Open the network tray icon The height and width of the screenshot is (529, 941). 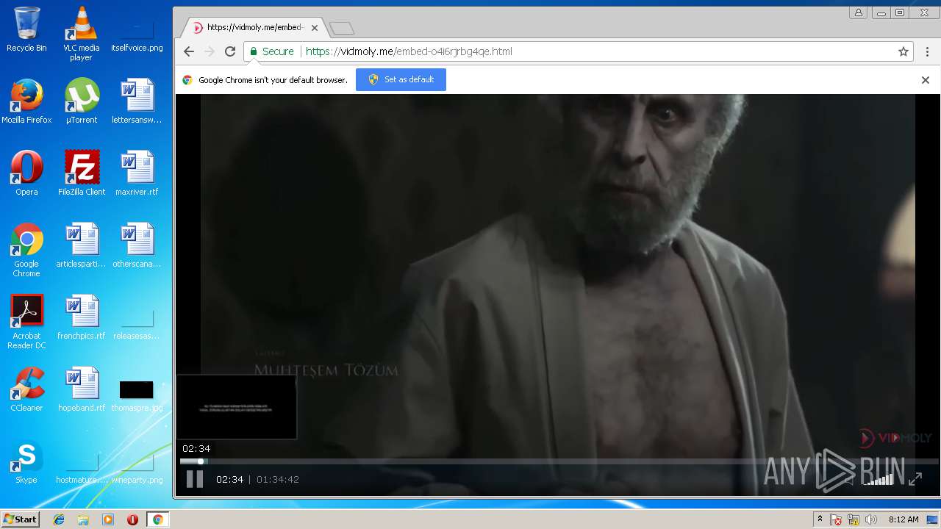pyautogui.click(x=854, y=519)
